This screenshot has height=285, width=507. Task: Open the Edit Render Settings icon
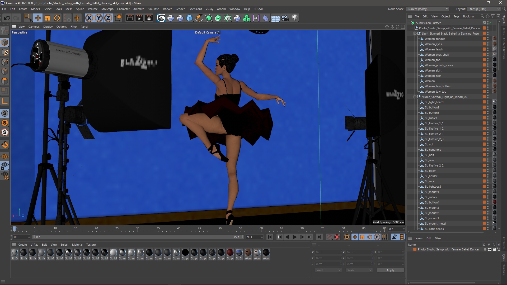point(149,18)
